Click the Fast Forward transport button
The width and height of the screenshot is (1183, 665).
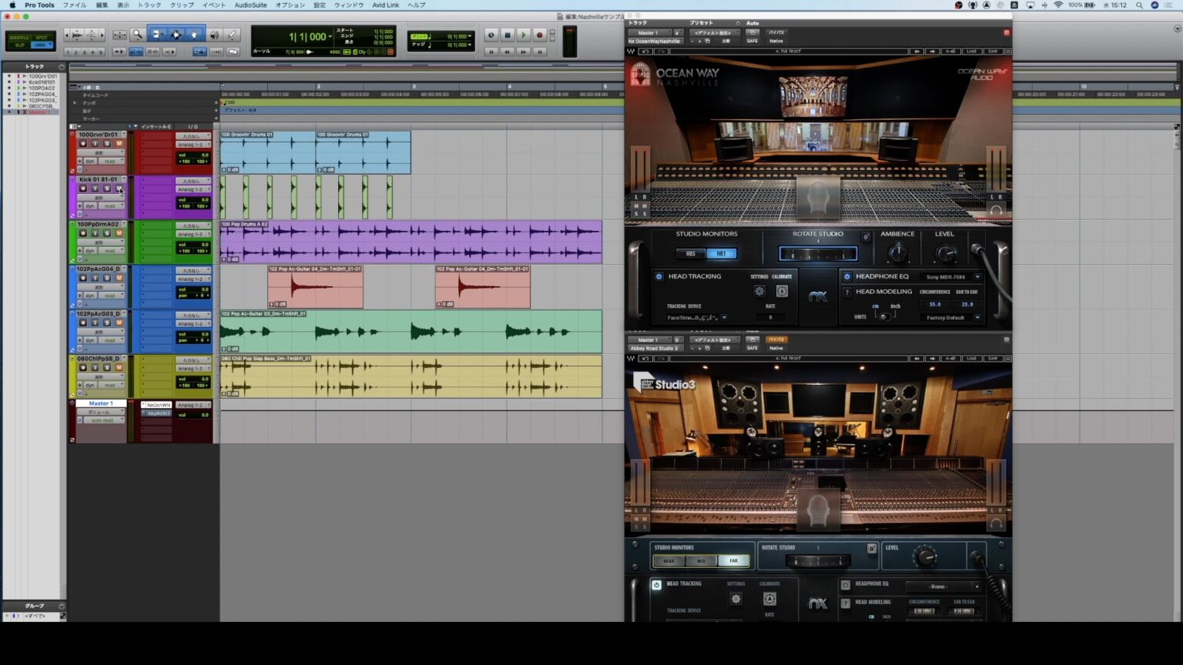click(524, 52)
